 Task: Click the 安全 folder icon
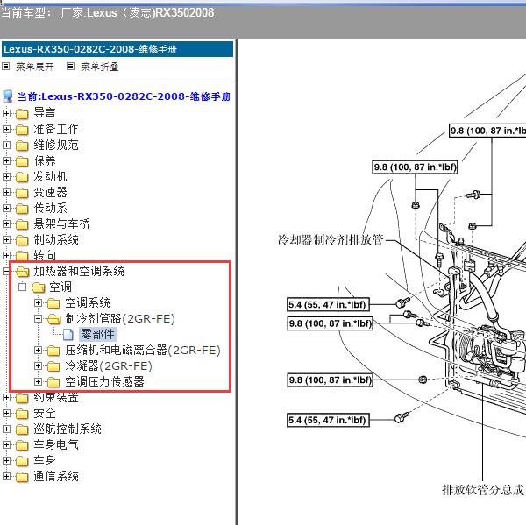pos(22,414)
